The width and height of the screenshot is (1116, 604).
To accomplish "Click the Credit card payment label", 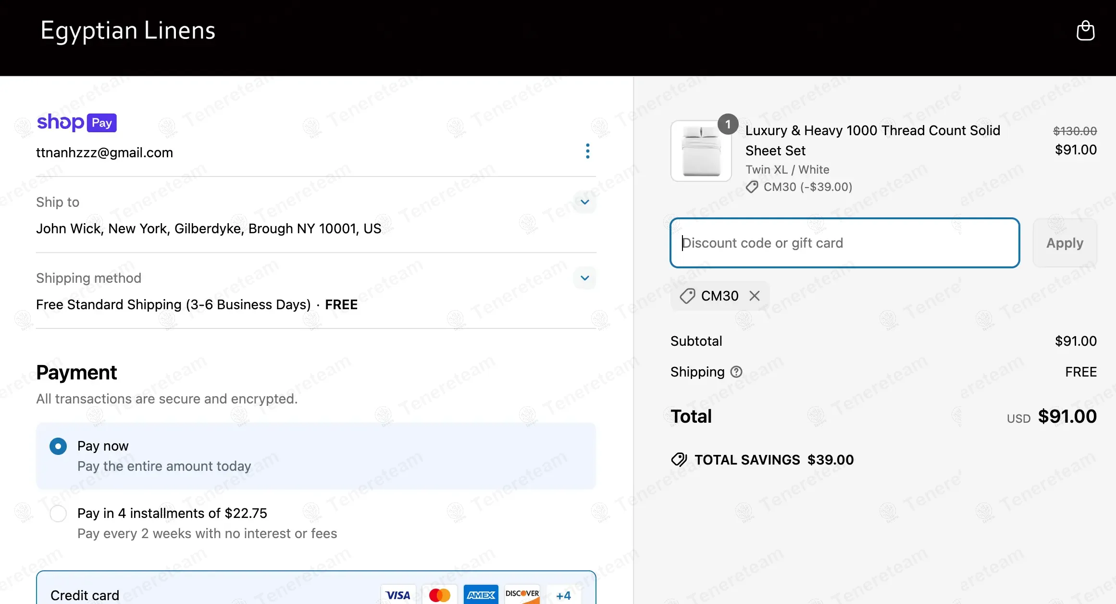I will point(85,595).
